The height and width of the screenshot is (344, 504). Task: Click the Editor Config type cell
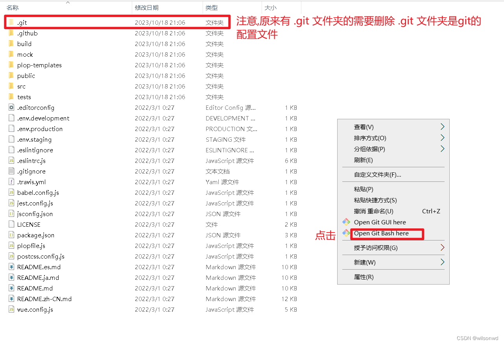coord(231,107)
